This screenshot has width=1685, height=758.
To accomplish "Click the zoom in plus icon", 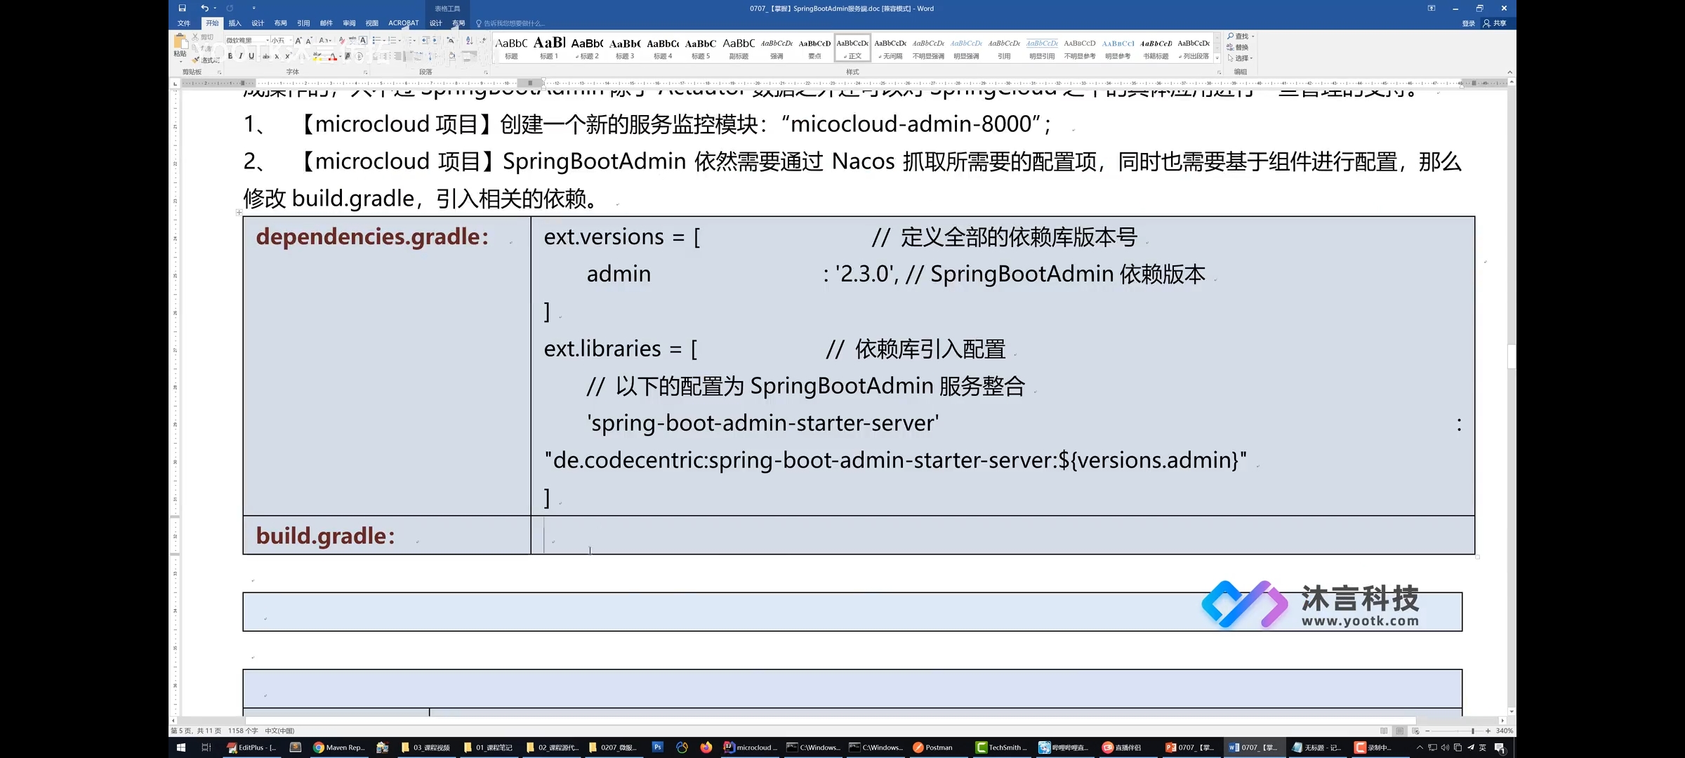I will click(1488, 731).
